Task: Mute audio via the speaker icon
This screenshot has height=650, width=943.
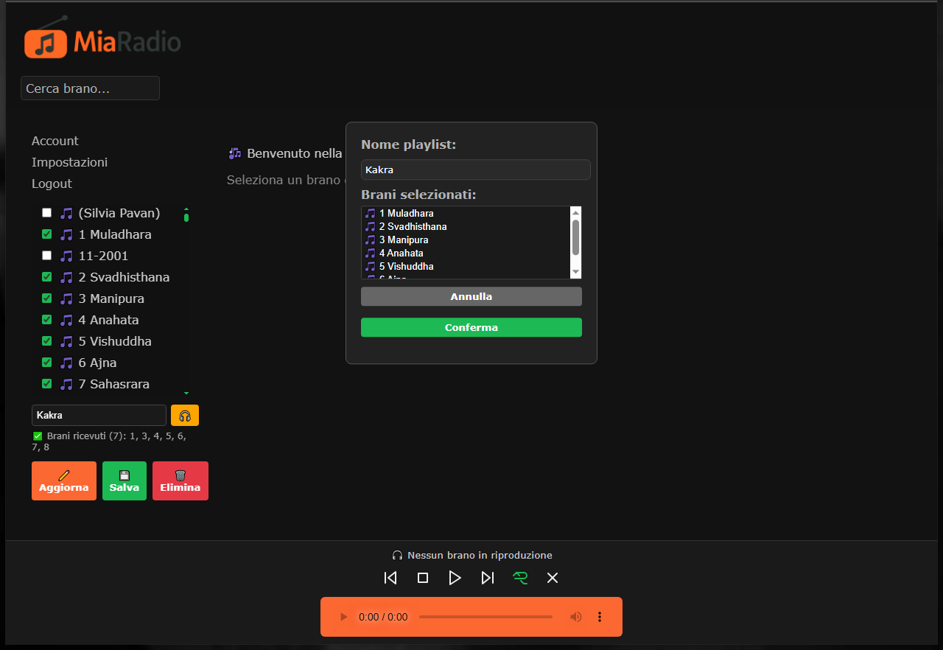Action: 576,617
